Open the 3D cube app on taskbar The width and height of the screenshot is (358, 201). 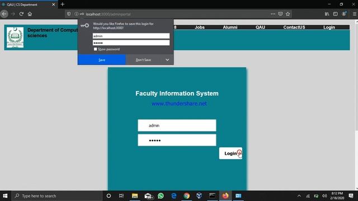[x=199, y=196]
